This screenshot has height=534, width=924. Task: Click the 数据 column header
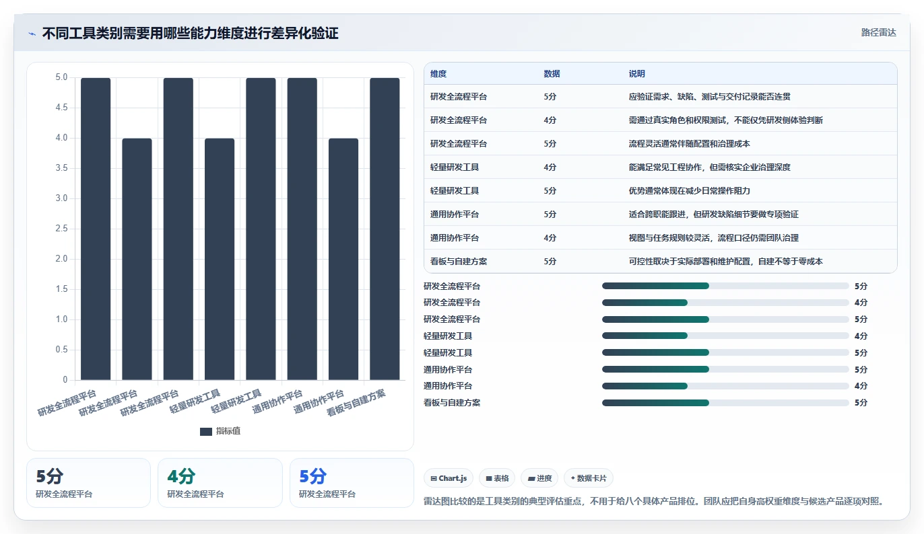tap(552, 74)
